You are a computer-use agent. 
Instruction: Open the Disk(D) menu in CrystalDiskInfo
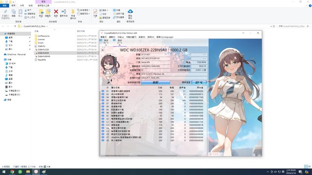coord(142,37)
